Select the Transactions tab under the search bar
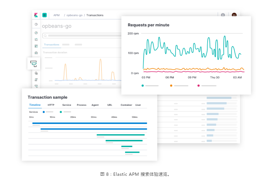The image size is (276, 185). (52, 45)
